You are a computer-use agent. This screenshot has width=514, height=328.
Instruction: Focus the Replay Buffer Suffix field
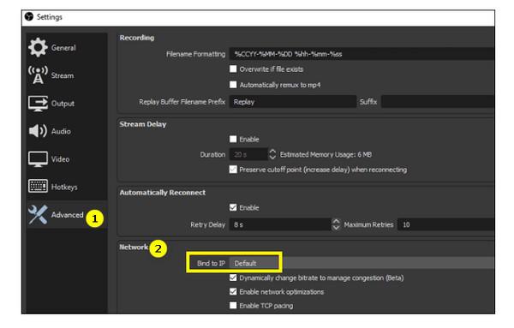[x=438, y=102]
